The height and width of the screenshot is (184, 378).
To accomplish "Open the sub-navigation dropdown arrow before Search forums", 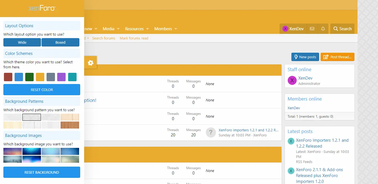I will (88, 38).
